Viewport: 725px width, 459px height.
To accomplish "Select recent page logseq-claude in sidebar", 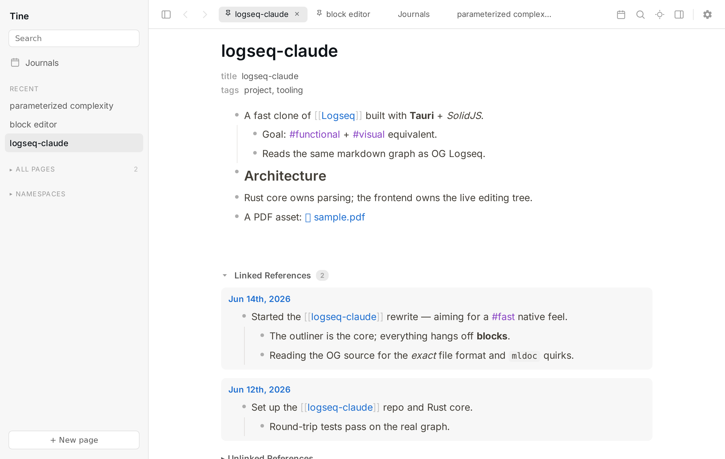I will [x=74, y=143].
